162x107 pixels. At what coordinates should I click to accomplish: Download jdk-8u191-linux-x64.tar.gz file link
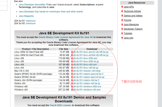(x=86, y=68)
